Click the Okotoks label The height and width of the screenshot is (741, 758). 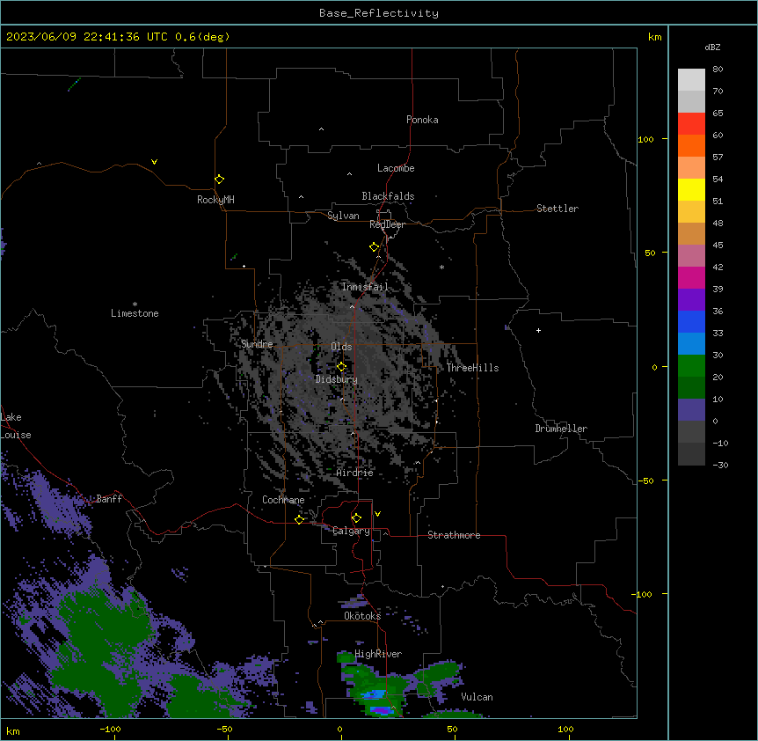(x=362, y=616)
